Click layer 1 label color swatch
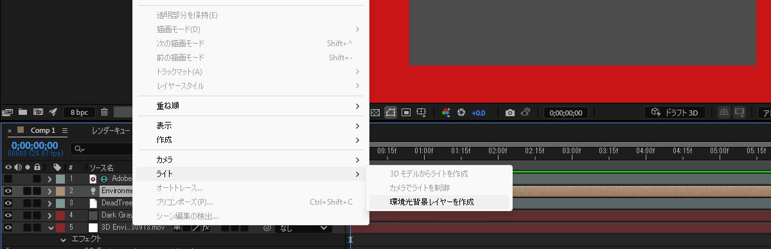Image resolution: width=771 pixels, height=249 pixels. [60, 178]
